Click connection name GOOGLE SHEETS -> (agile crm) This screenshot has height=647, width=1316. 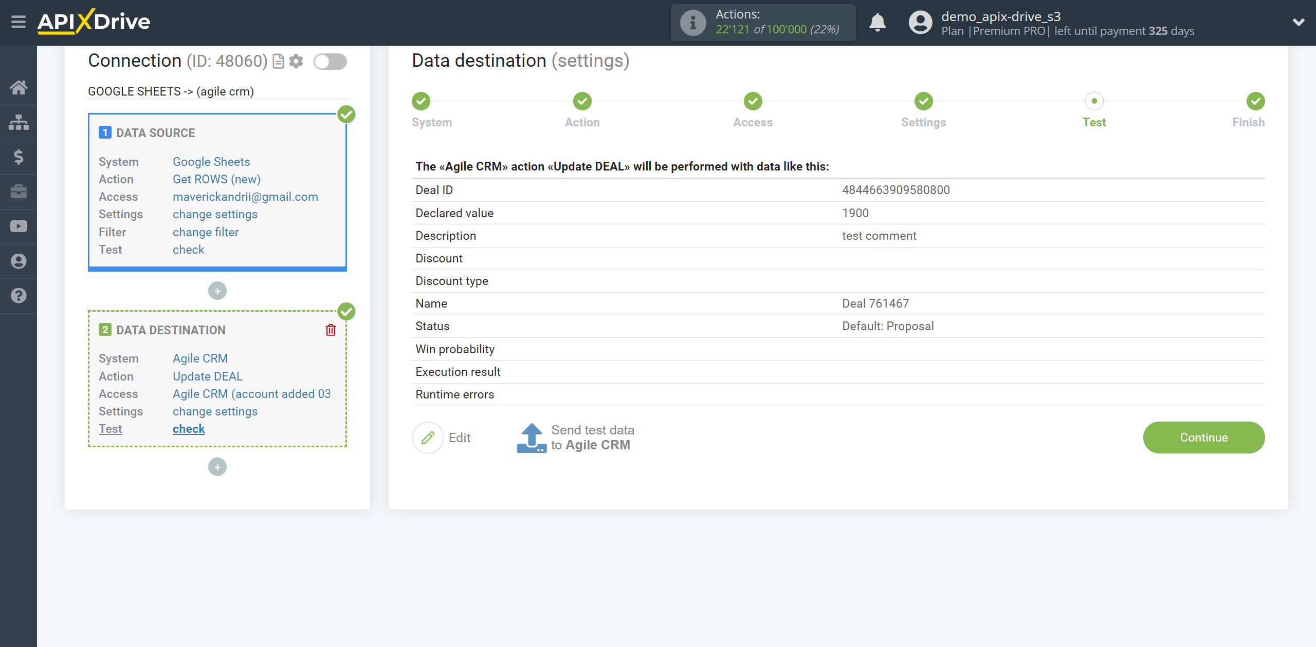(171, 91)
